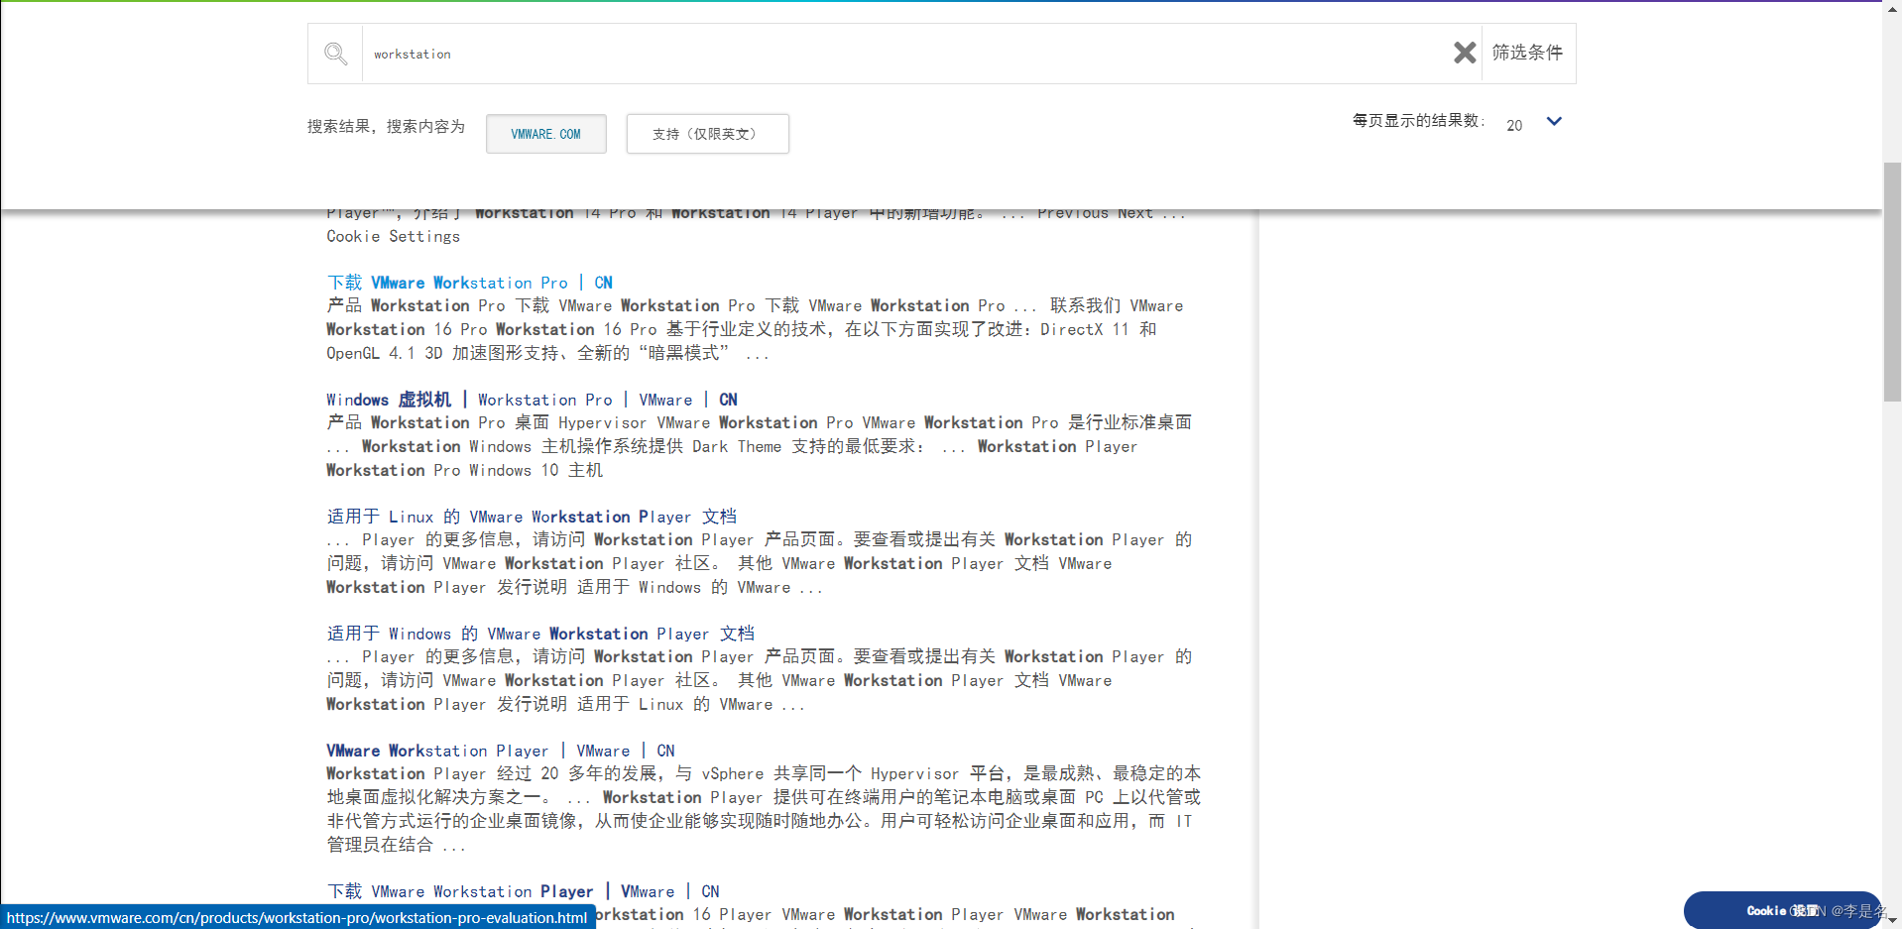The height and width of the screenshot is (929, 1902).
Task: Switch to 支持（仅限英文）tab
Action: pyautogui.click(x=708, y=134)
